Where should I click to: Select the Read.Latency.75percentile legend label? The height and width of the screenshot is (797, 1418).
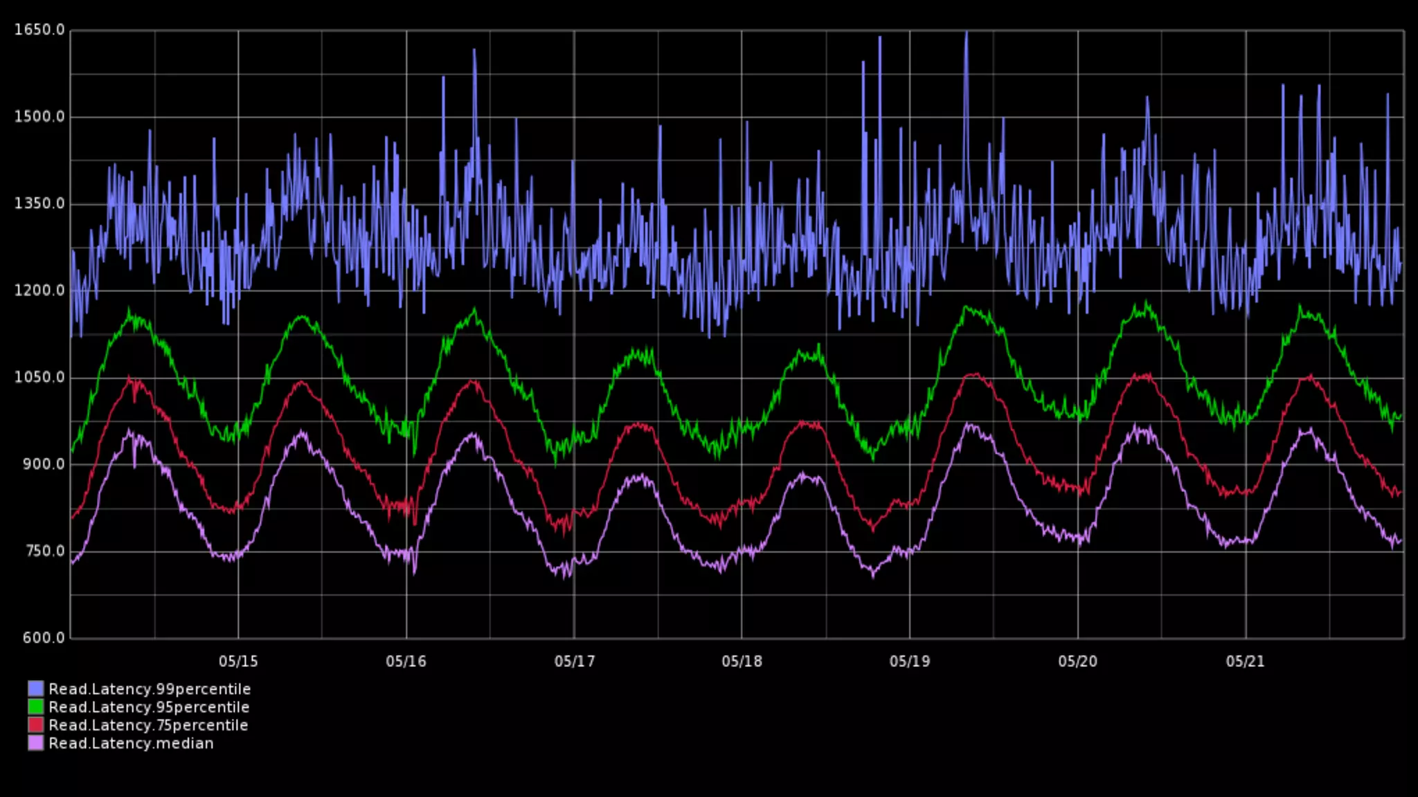click(x=148, y=725)
